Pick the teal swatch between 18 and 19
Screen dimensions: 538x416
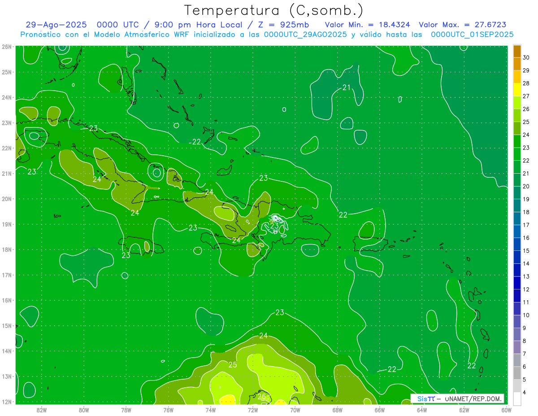(x=517, y=206)
